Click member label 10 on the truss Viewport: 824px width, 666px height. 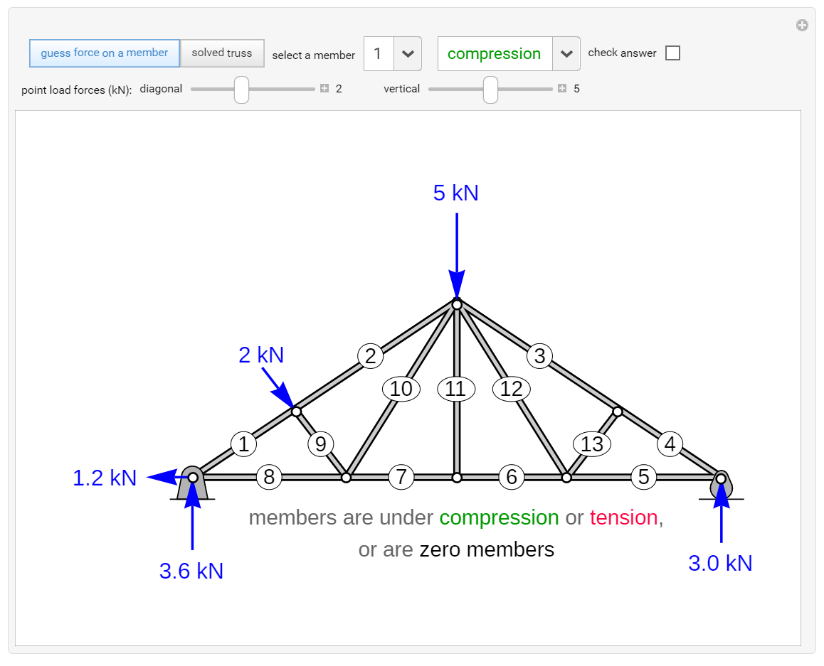point(401,389)
